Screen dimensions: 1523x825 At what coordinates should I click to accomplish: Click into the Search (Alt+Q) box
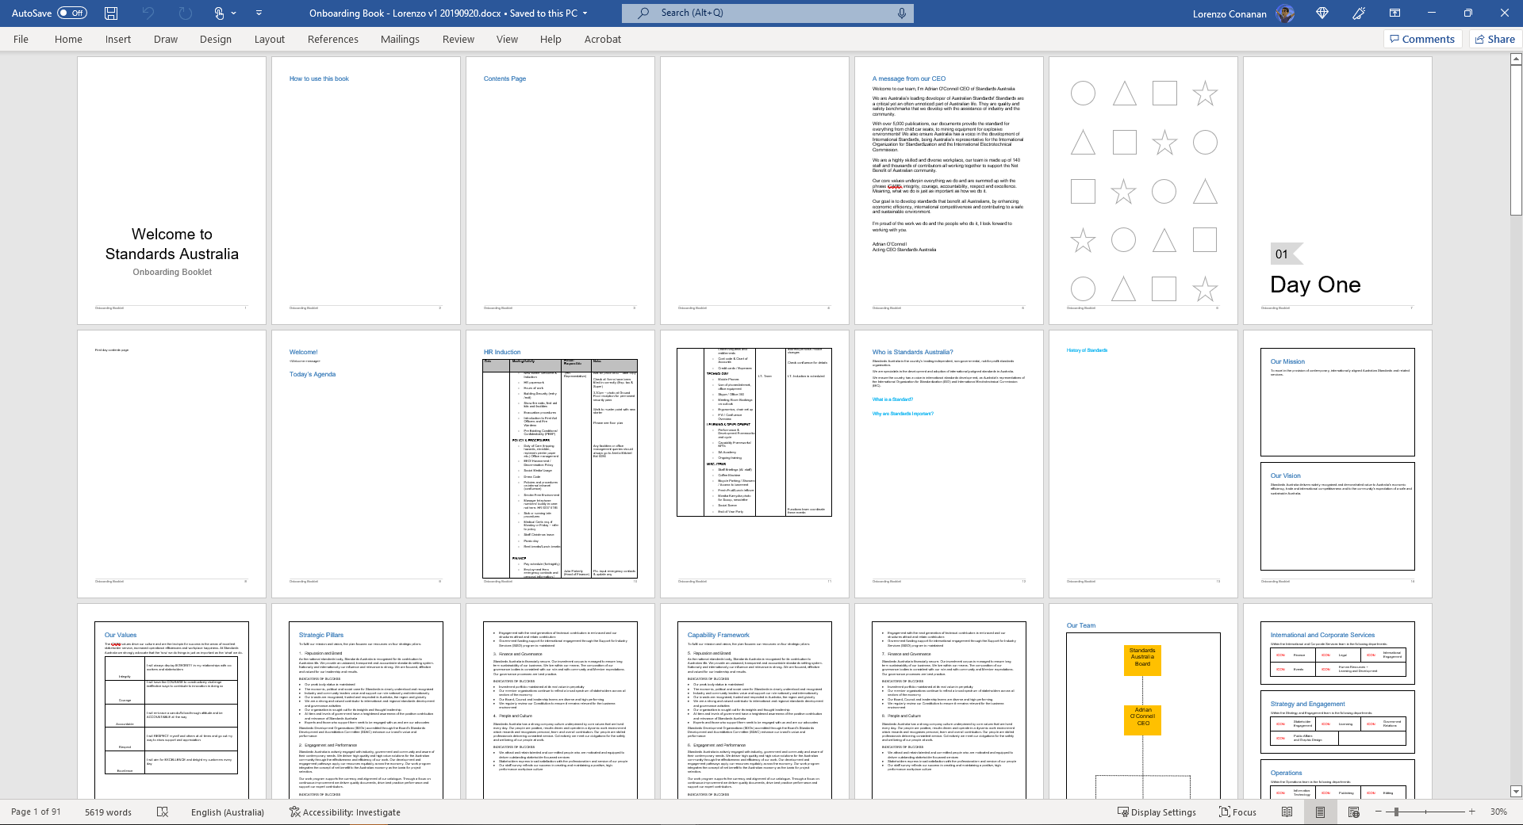[x=768, y=13]
